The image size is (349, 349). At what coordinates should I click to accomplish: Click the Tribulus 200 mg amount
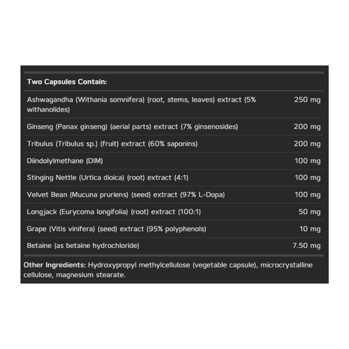tap(307, 144)
